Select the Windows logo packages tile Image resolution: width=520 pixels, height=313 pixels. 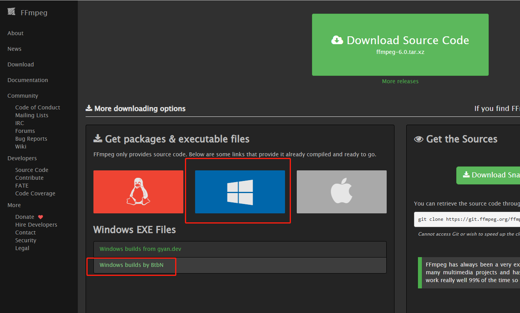coord(240,192)
